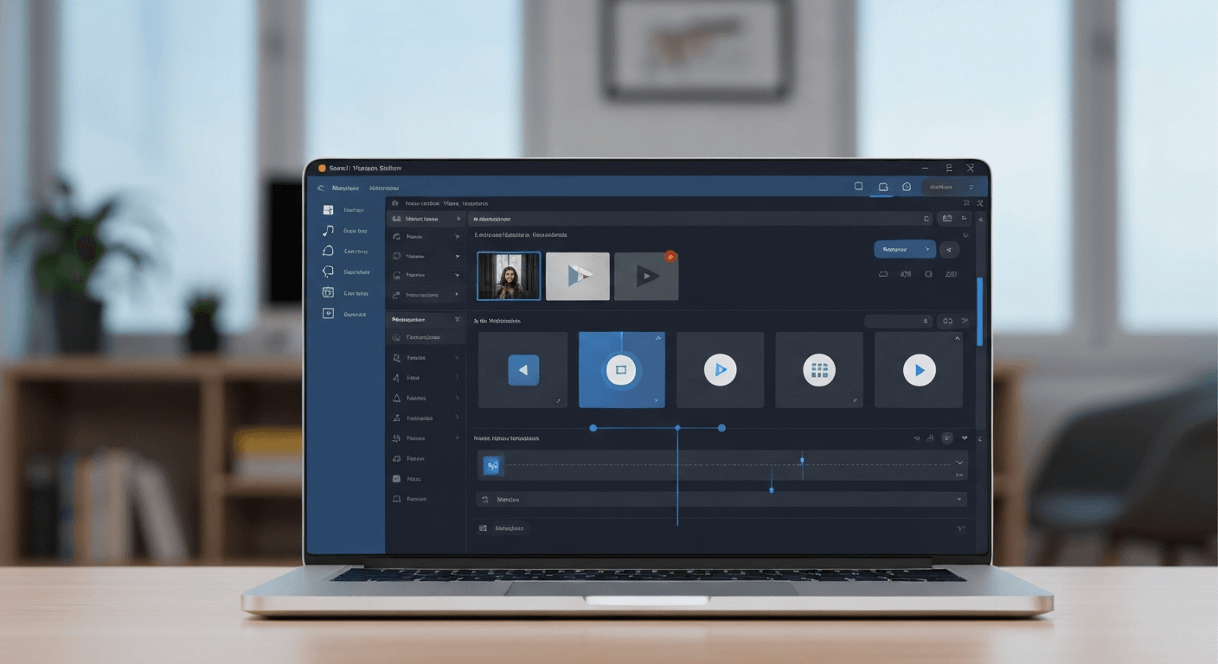Viewport: 1218px width, 664px height.
Task: Switch to the second tab next to the back arrow
Action: pyautogui.click(x=383, y=187)
